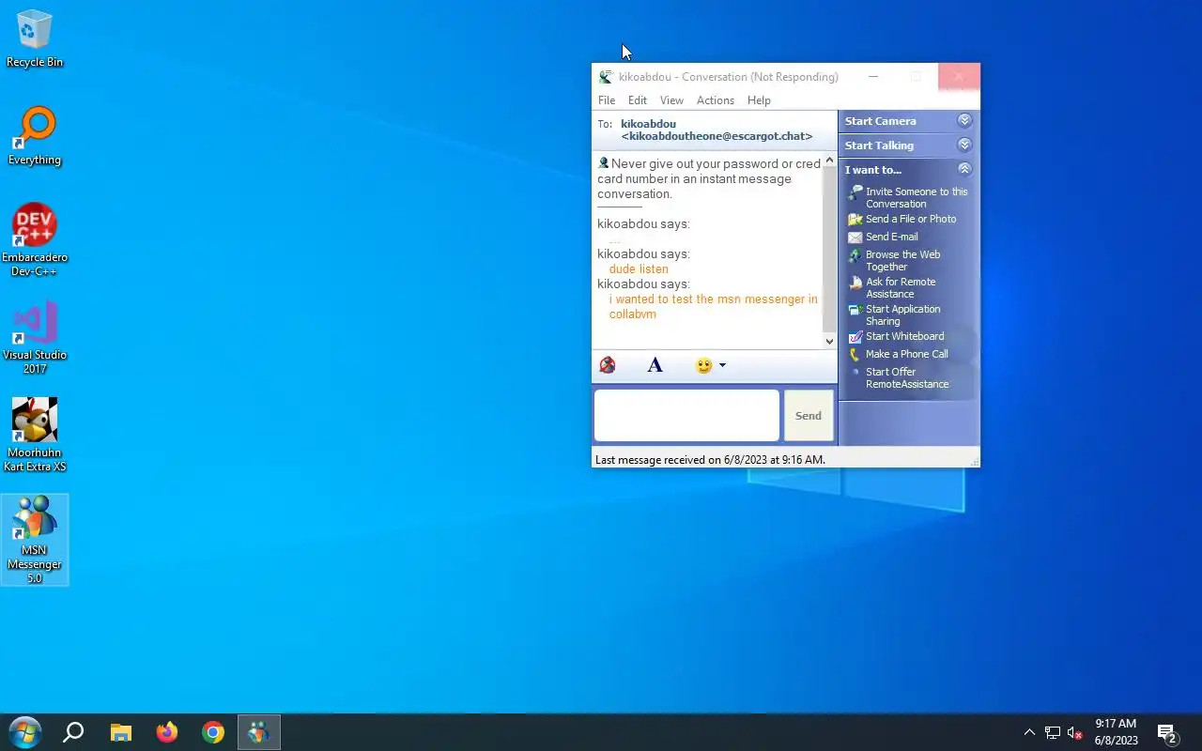
Task: Click the Start Application Sharing icon
Action: click(855, 310)
